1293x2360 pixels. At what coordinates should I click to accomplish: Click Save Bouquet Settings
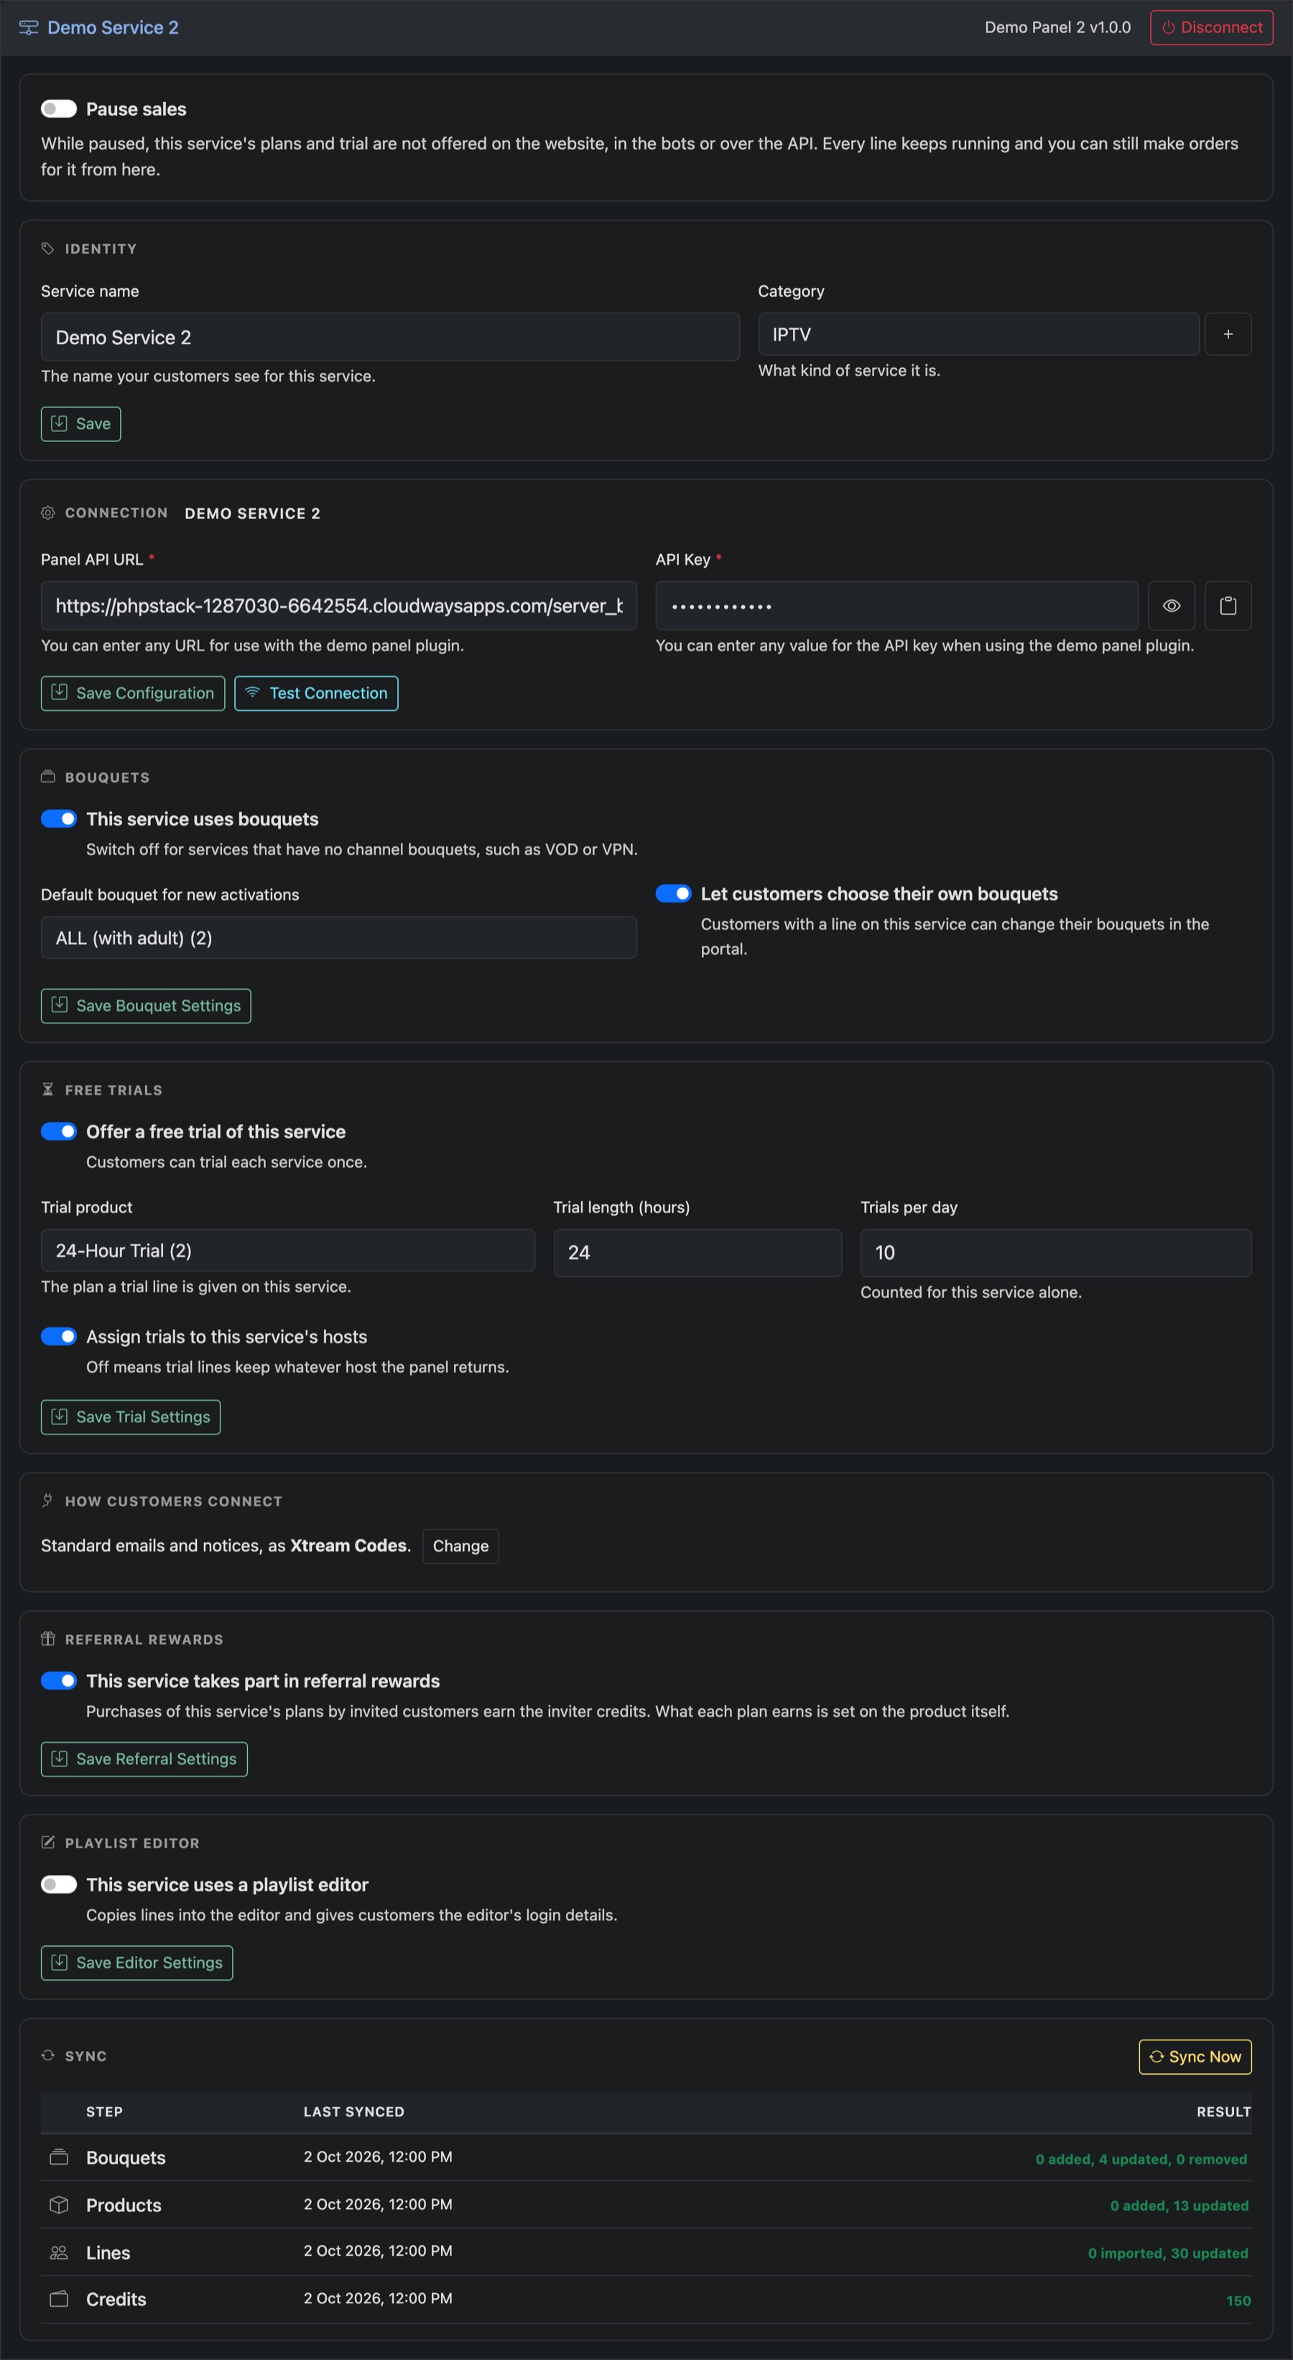[146, 1006]
